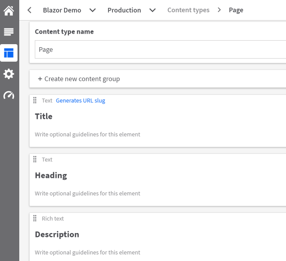The width and height of the screenshot is (286, 261).
Task: Click Create new content group
Action: coord(79,79)
